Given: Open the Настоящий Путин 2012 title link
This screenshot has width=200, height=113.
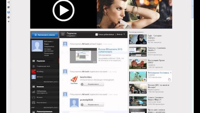Looking at the screenshot, I should pyautogui.click(x=156, y=62).
